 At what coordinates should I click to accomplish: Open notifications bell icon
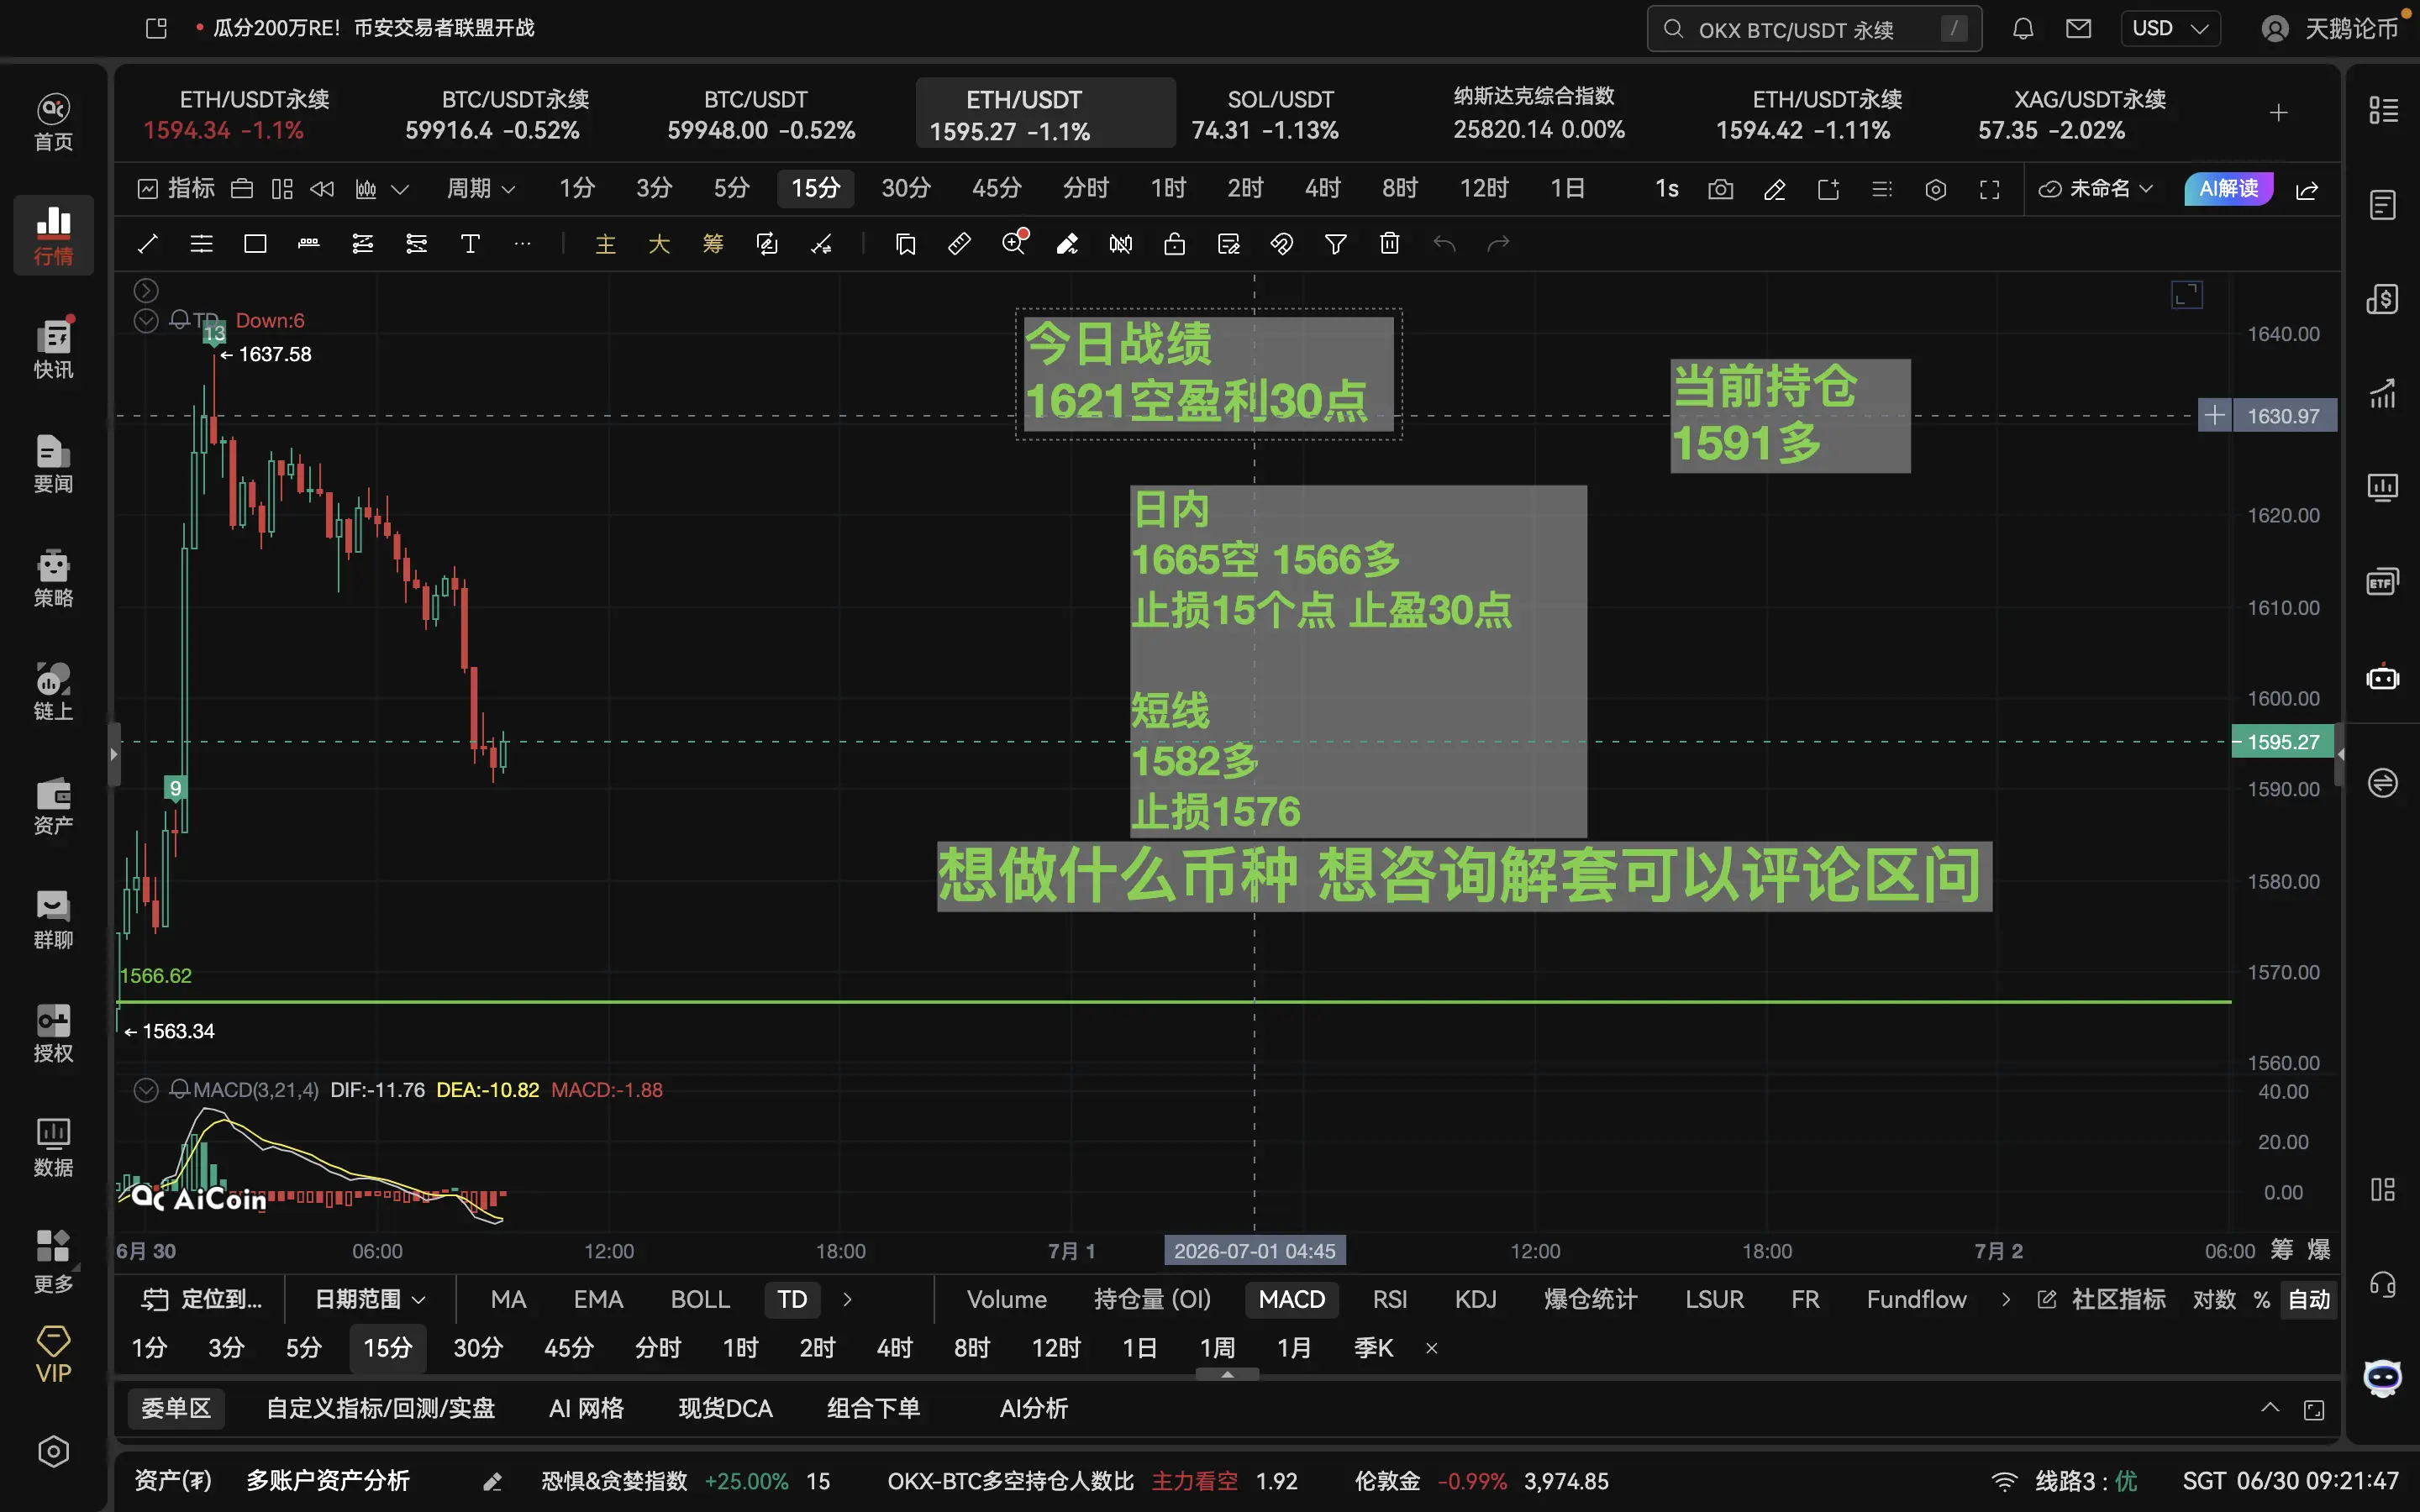(2023, 28)
